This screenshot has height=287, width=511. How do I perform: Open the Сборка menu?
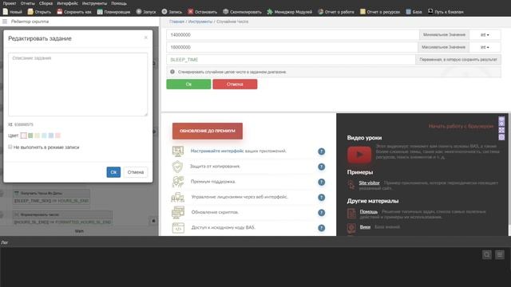pyautogui.click(x=46, y=3)
